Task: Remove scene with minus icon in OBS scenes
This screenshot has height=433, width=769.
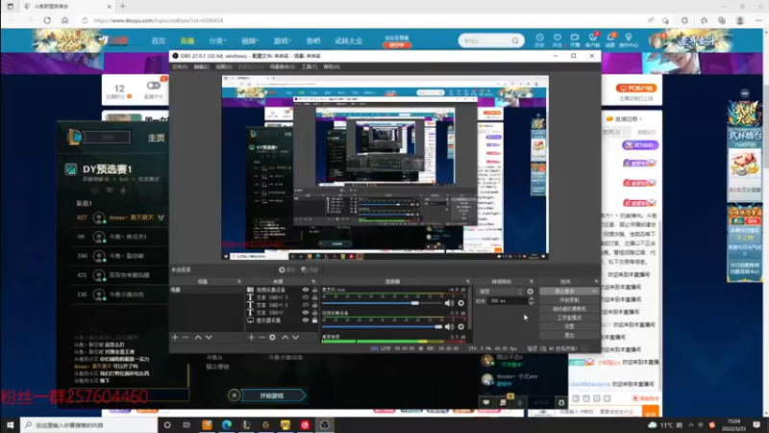Action: coord(185,338)
